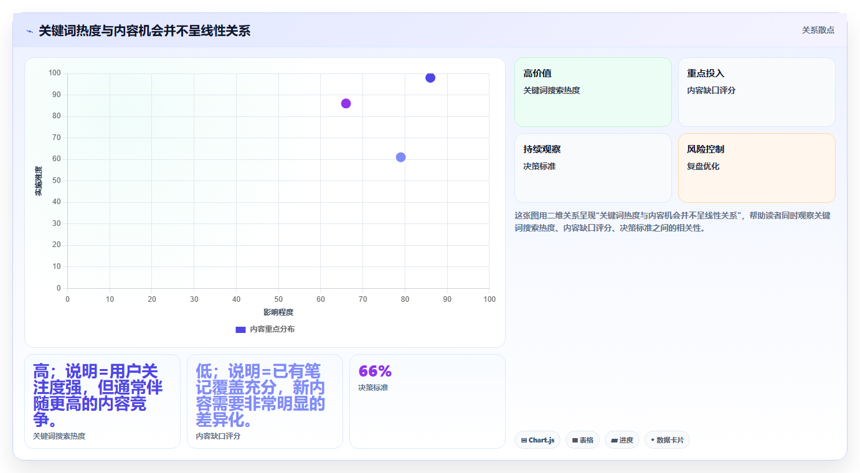This screenshot has width=860, height=473.
Task: Click the topmost dark blue scatter point
Action: pos(430,78)
